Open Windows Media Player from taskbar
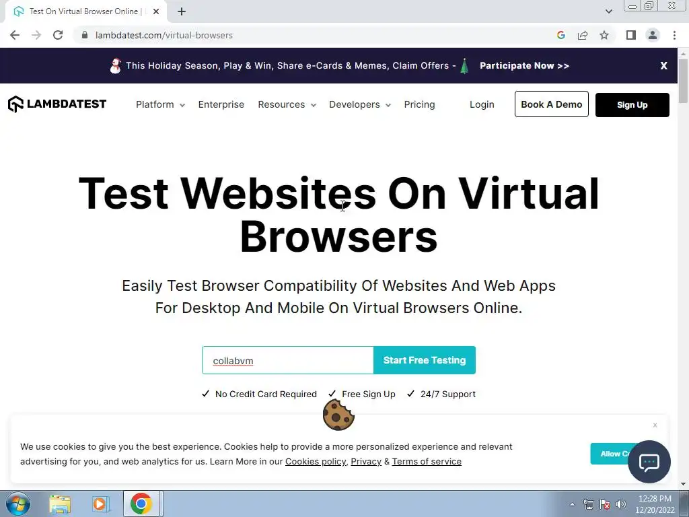Image resolution: width=689 pixels, height=517 pixels. click(100, 504)
